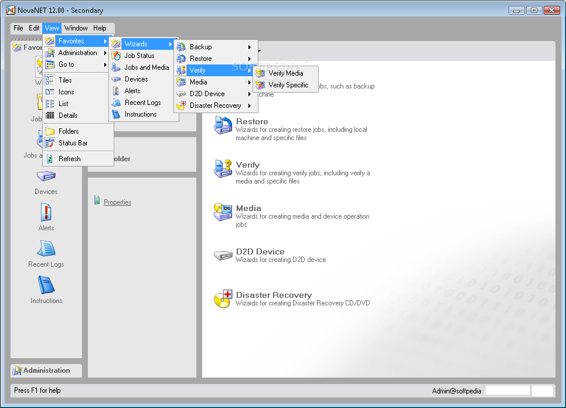Switch to Details view

79,115
